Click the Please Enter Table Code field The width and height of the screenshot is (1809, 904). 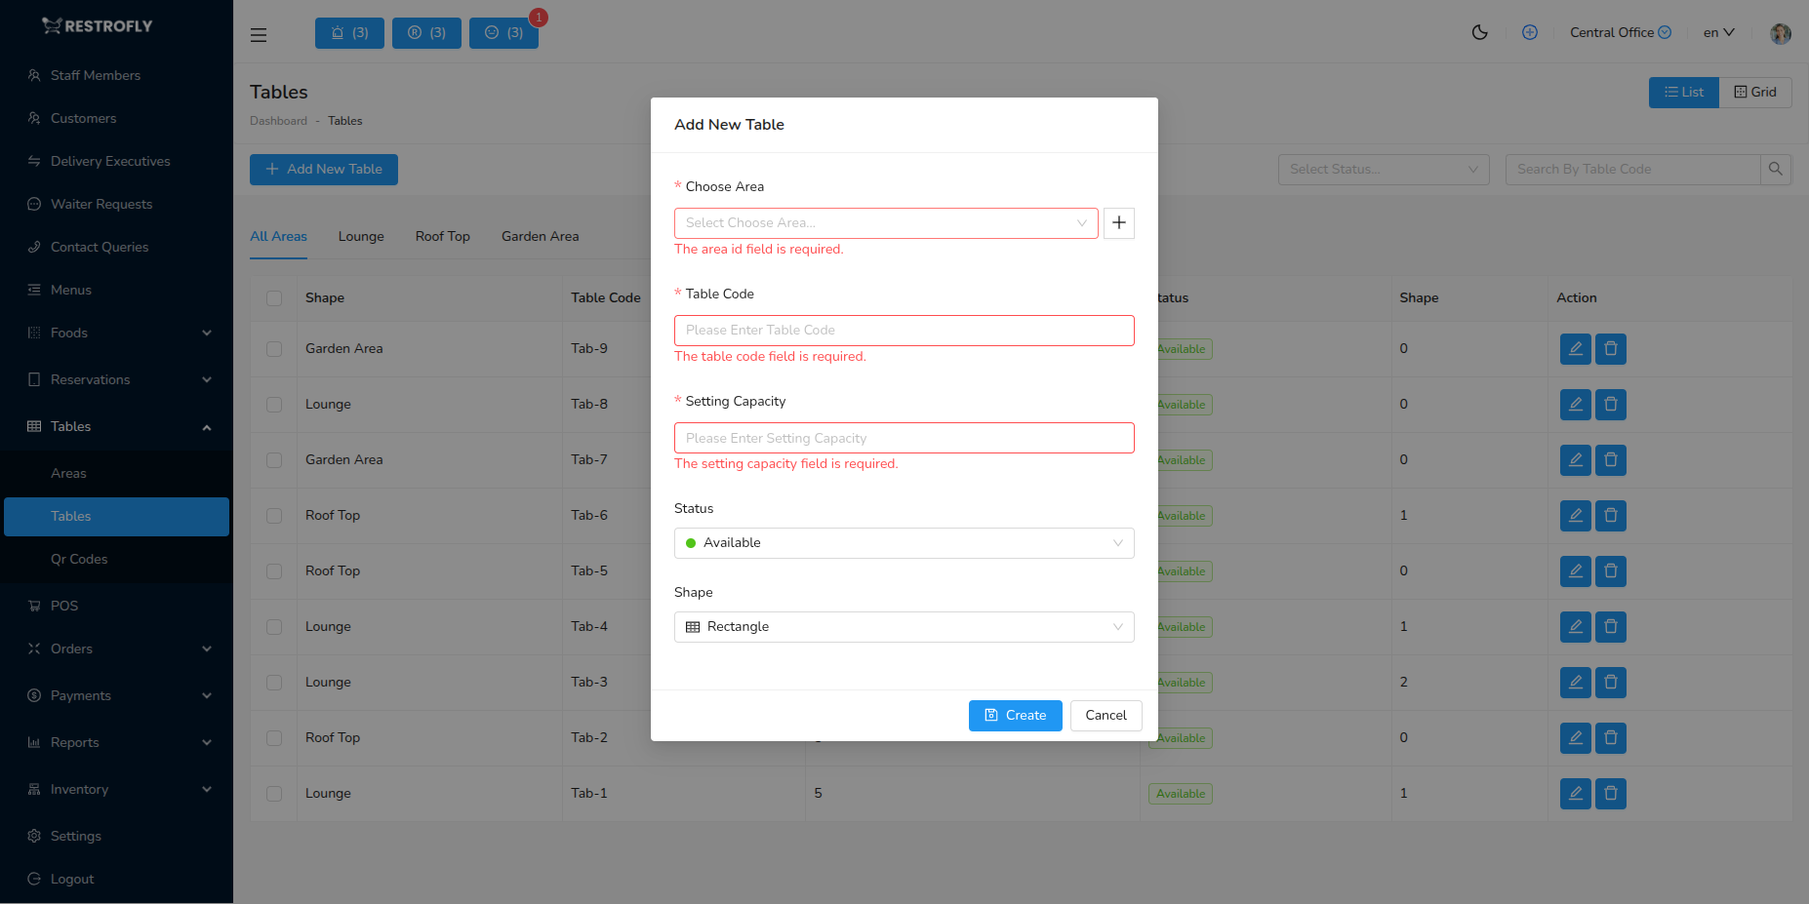pos(903,330)
